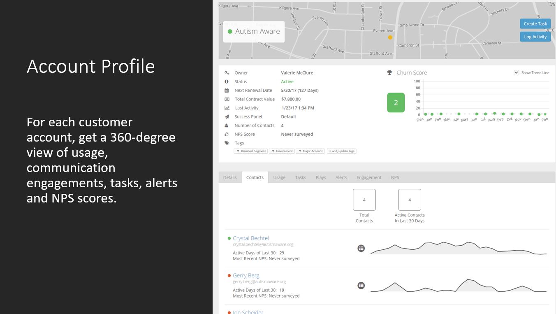Open Crystal Bechtel's contact link

(251, 238)
